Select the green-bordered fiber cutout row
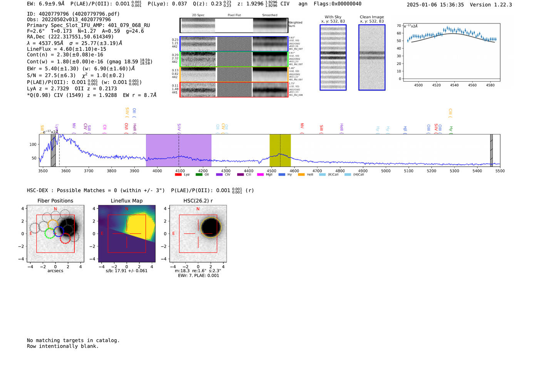The image size is (539, 367). [234, 59]
